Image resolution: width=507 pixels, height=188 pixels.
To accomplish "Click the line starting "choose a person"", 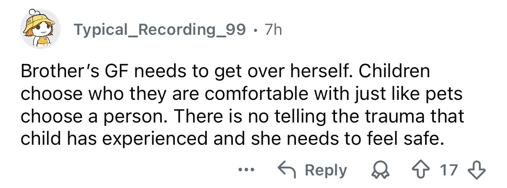I will pos(243,116).
